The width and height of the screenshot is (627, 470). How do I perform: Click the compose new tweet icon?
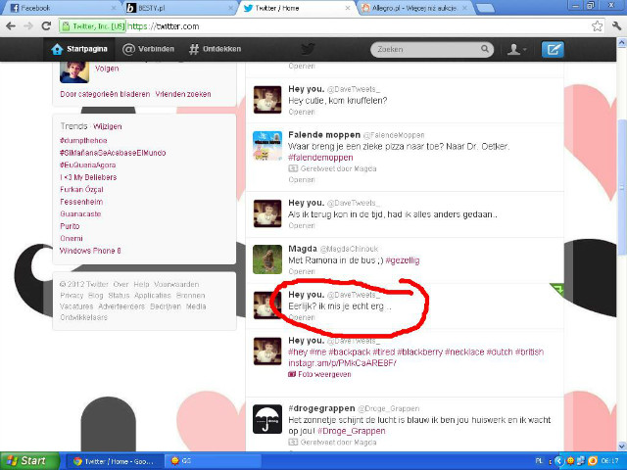(553, 50)
